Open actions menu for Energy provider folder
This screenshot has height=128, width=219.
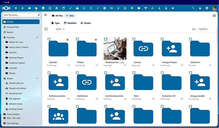(x=210, y=99)
